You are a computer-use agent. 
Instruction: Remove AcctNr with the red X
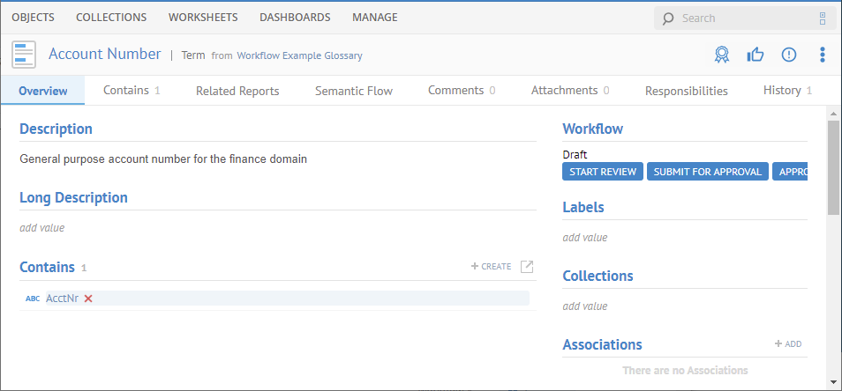tap(88, 299)
